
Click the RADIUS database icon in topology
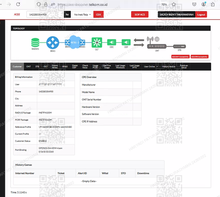(x=35, y=42)
